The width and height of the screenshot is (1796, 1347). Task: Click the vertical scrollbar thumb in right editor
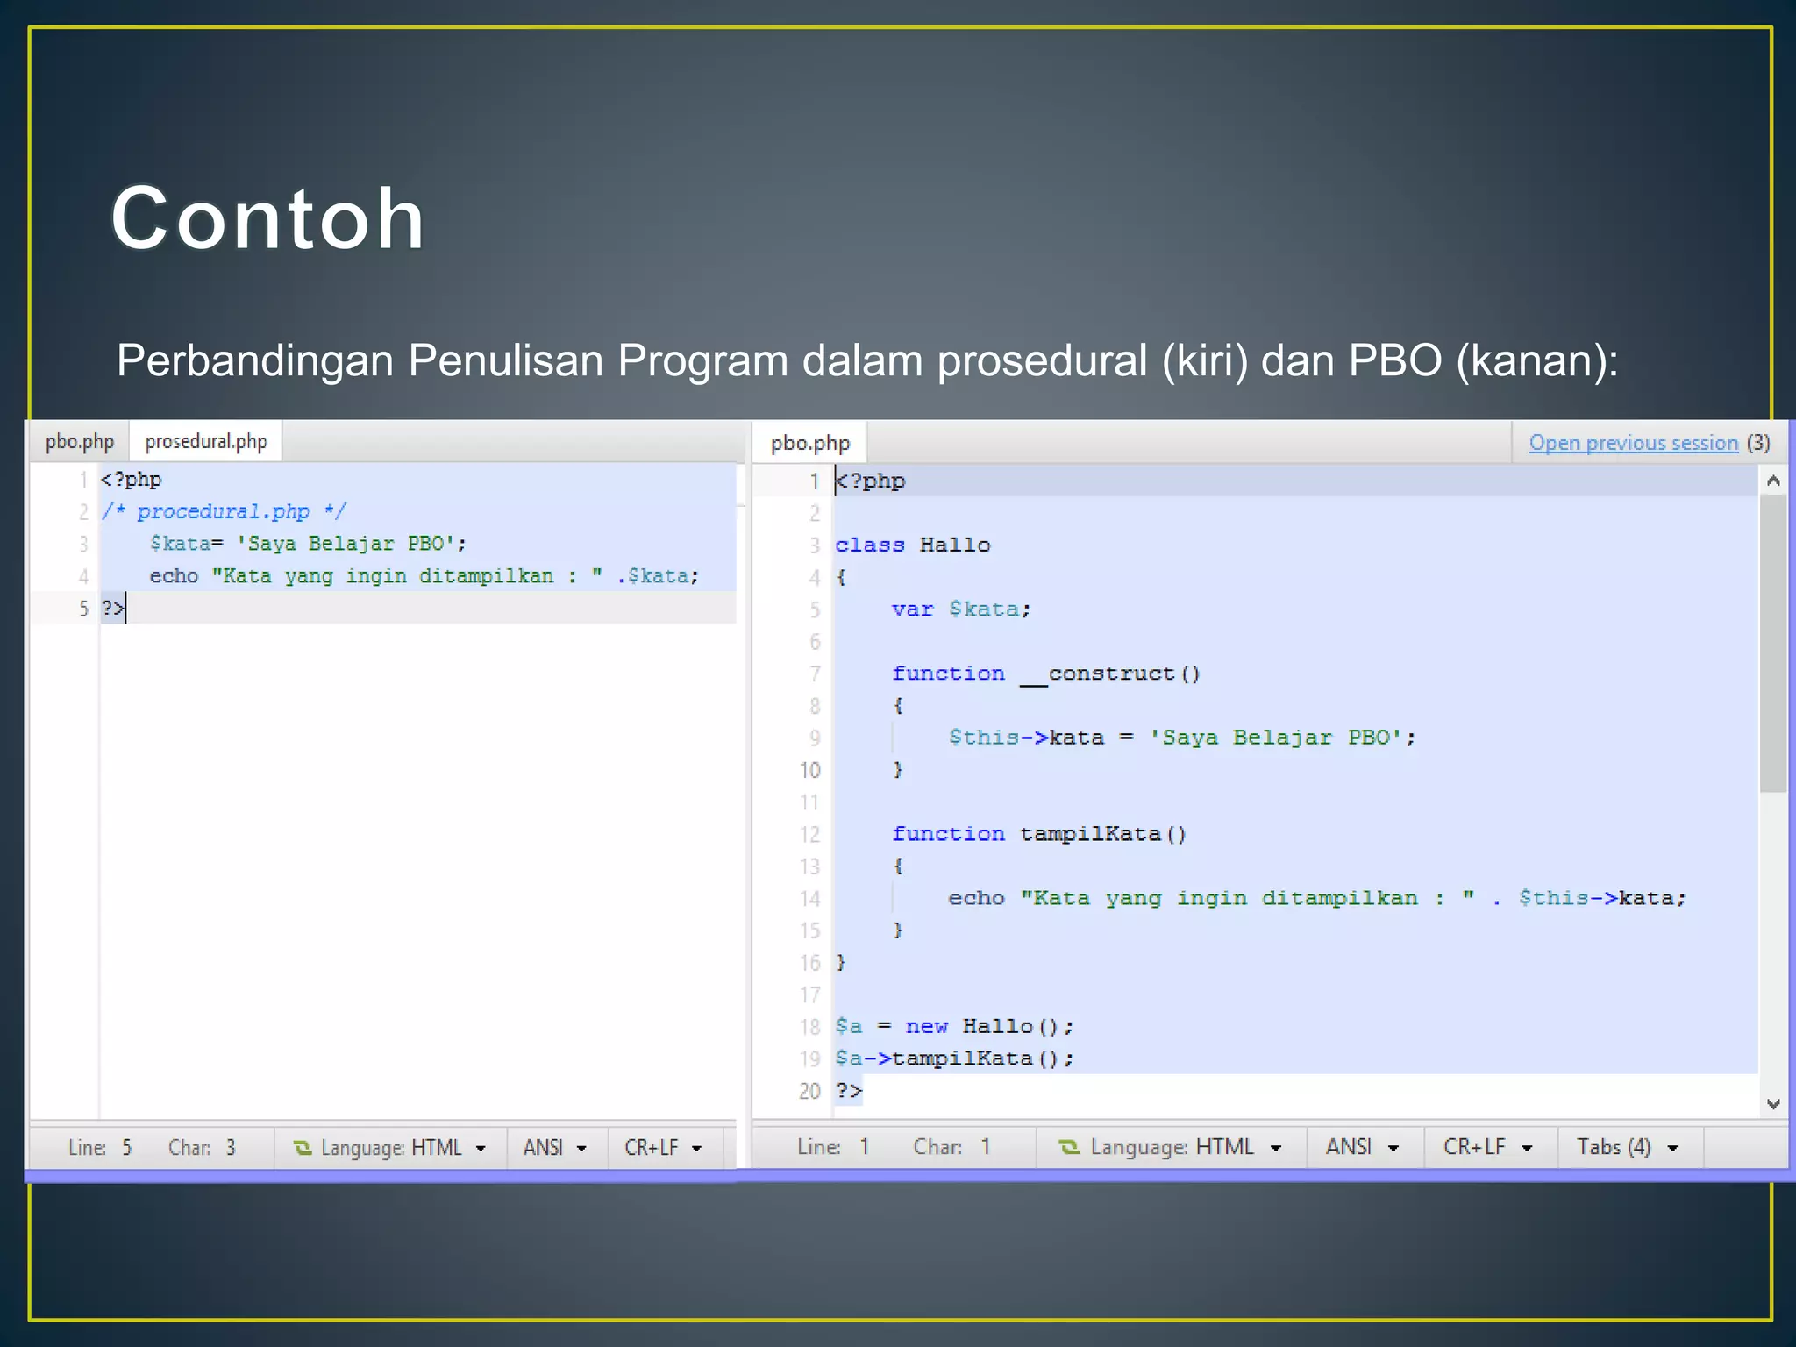tap(1772, 645)
